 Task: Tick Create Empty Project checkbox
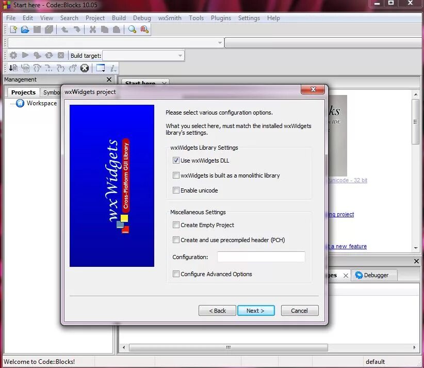pos(176,225)
